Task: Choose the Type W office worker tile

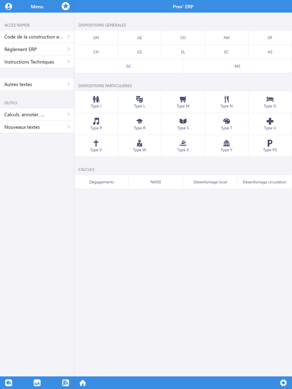Action: [x=140, y=146]
